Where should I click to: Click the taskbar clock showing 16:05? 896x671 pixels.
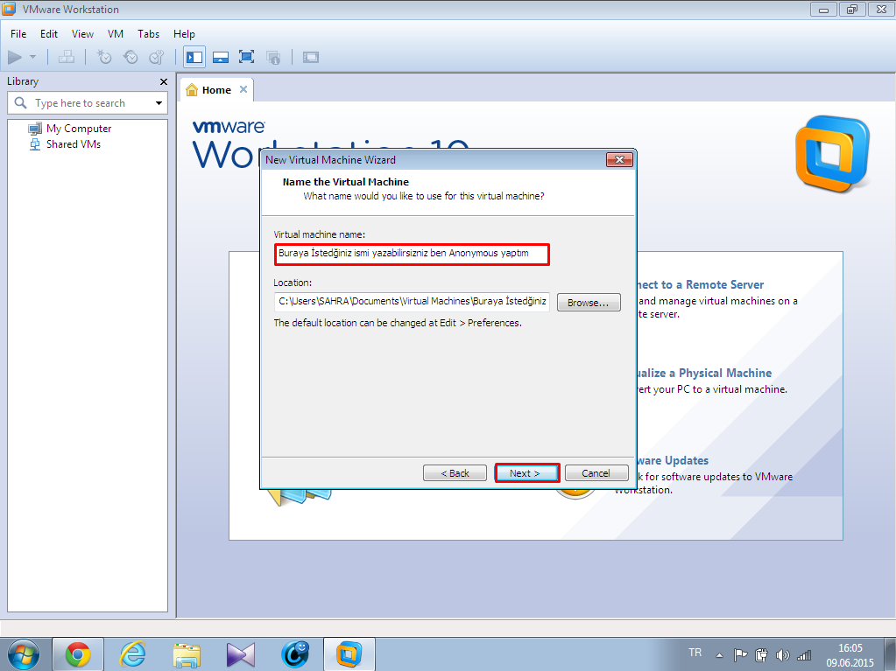[x=850, y=655]
